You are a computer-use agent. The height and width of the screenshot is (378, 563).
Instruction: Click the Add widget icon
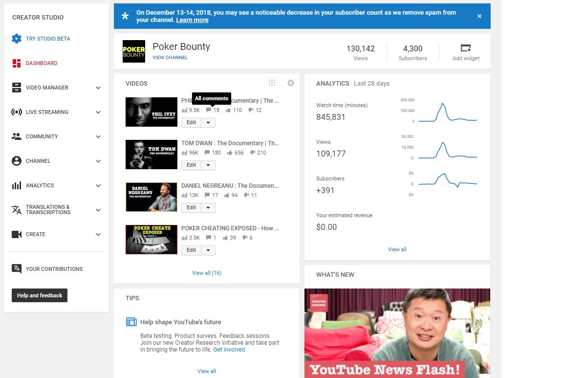(x=466, y=48)
